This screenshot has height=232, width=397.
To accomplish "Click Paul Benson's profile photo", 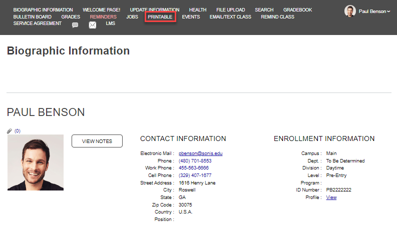I will coord(36,162).
